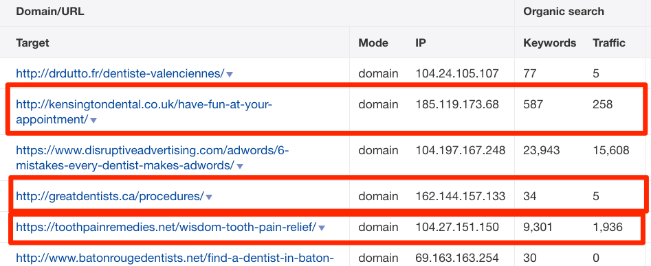Click traffic value 0 in batonrougedentists row
The image size is (651, 266).
[x=596, y=258]
